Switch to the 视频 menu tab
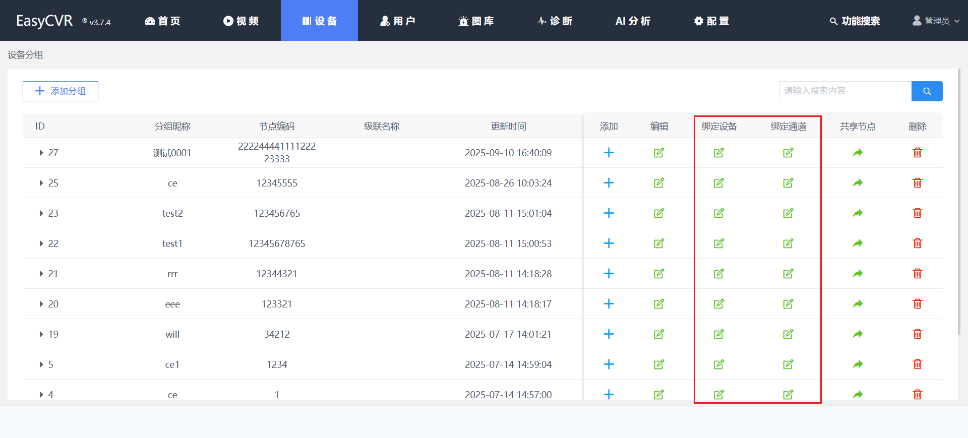Screen dimensions: 968x438 point(241,21)
